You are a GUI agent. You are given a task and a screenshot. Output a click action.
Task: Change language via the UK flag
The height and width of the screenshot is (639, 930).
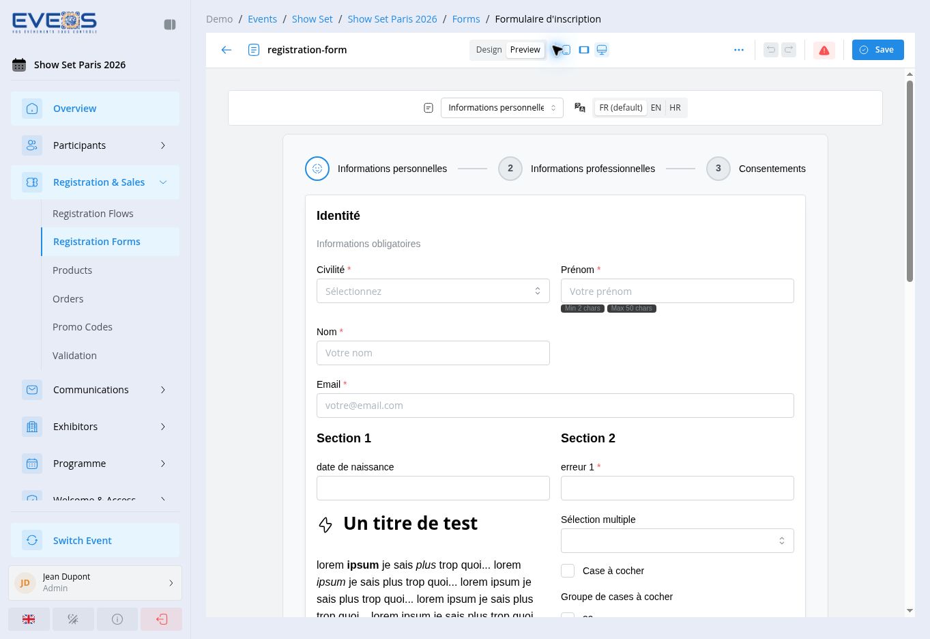(29, 619)
